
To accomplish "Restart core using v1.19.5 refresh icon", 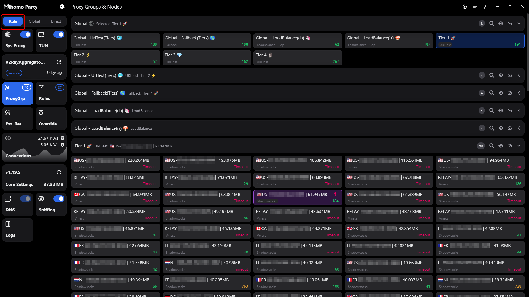I will coord(59,172).
